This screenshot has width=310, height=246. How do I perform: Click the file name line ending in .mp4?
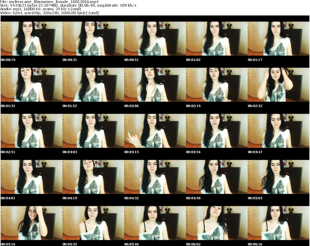tap(49, 2)
